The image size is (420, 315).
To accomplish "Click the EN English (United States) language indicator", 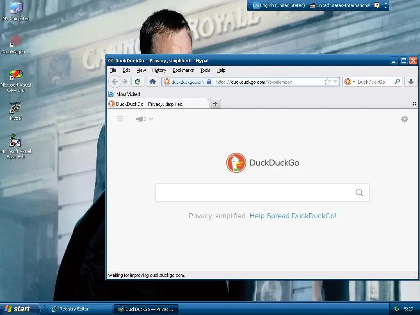I will point(279,5).
